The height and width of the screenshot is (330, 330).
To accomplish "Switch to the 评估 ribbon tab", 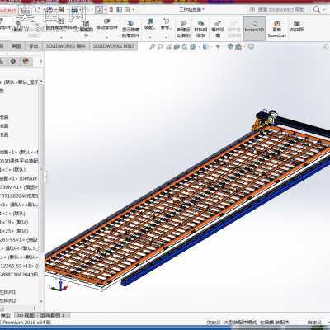I will point(34,46).
